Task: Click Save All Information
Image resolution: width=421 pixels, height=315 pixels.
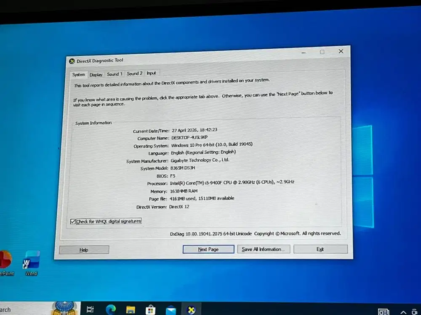Action: click(x=264, y=249)
